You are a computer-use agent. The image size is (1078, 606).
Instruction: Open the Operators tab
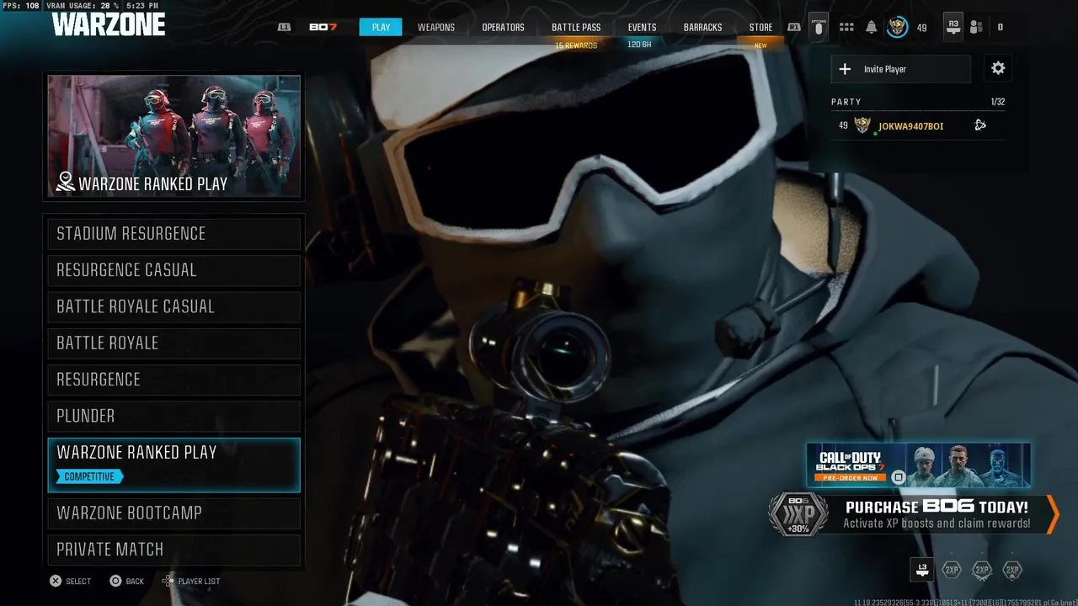pyautogui.click(x=503, y=27)
